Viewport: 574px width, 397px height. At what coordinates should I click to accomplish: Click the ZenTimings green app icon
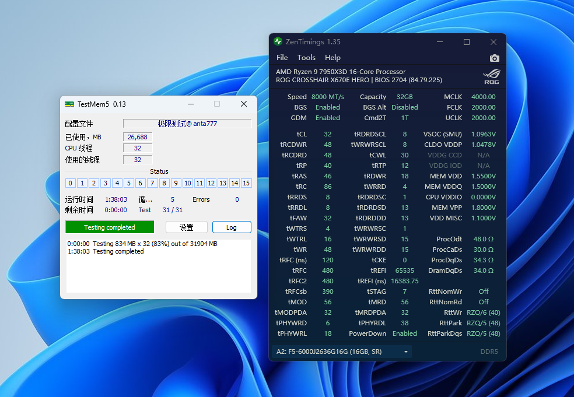pos(278,42)
